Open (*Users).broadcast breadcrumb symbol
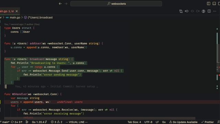220x124 pixels. pos(38,18)
